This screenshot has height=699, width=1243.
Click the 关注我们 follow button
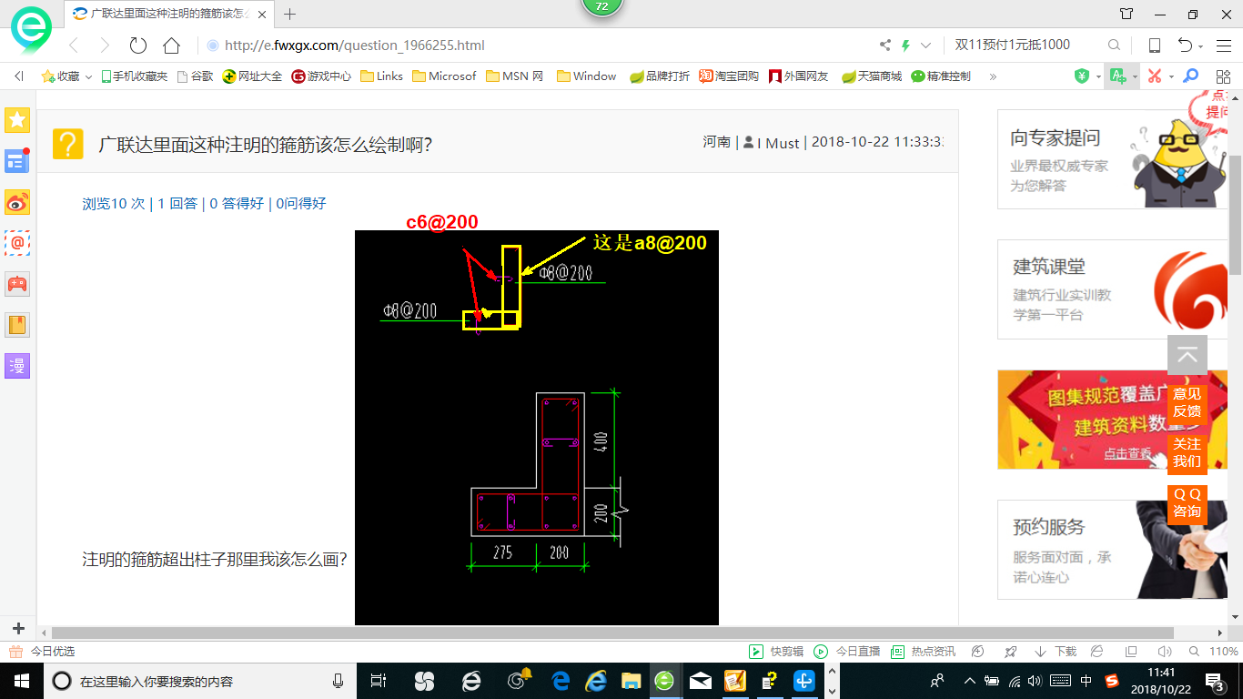pyautogui.click(x=1187, y=452)
